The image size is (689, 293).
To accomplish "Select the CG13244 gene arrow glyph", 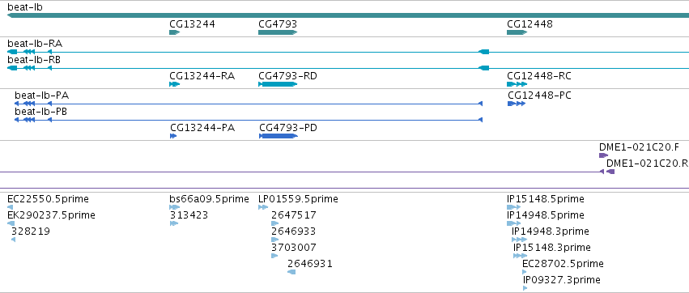I will coord(175,32).
